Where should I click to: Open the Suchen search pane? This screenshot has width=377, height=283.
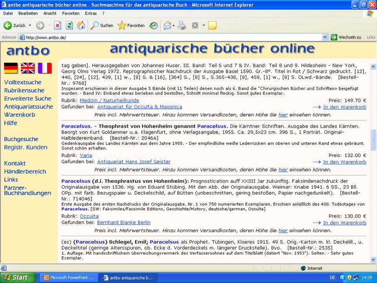[x=102, y=25]
